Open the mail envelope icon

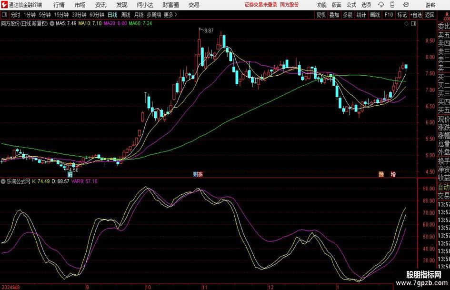click(x=406, y=5)
